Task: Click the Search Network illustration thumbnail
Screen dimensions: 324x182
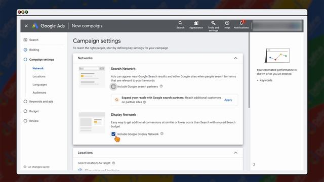Action: click(92, 77)
